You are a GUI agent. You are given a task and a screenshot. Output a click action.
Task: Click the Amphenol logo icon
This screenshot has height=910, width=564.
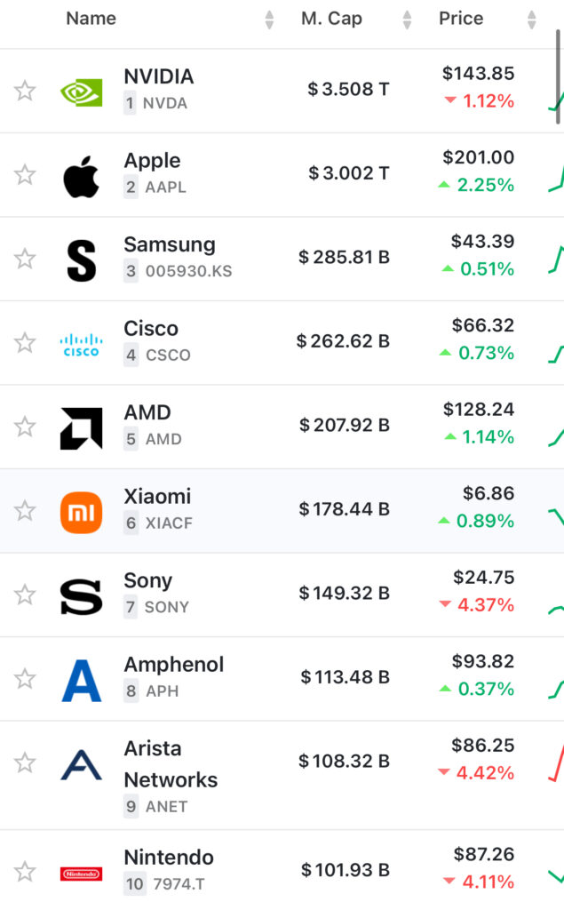tap(81, 679)
